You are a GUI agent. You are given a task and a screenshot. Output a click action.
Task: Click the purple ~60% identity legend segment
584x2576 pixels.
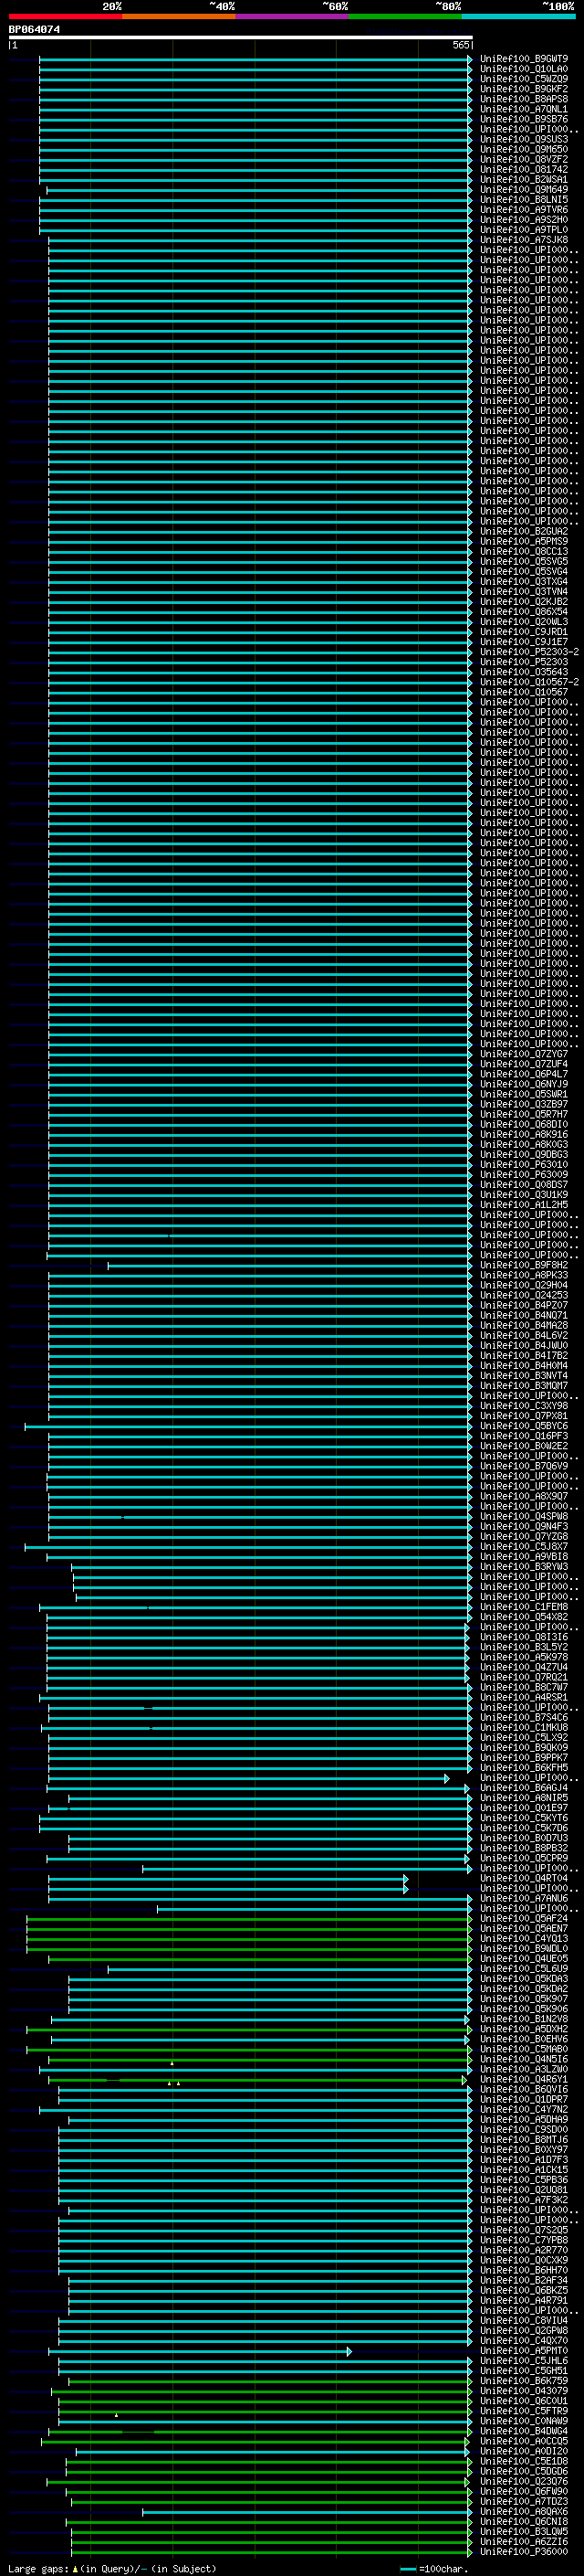point(293,16)
